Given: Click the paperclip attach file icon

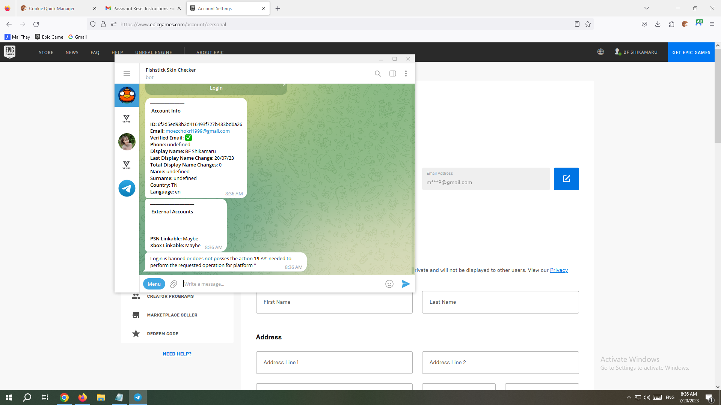Looking at the screenshot, I should tap(173, 284).
